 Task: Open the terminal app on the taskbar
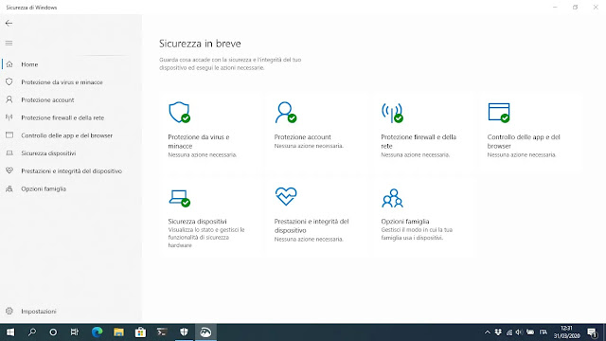tap(162, 332)
